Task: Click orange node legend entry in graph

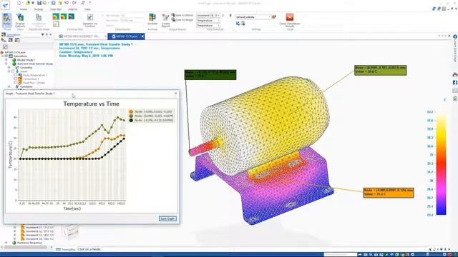Action: (151, 111)
